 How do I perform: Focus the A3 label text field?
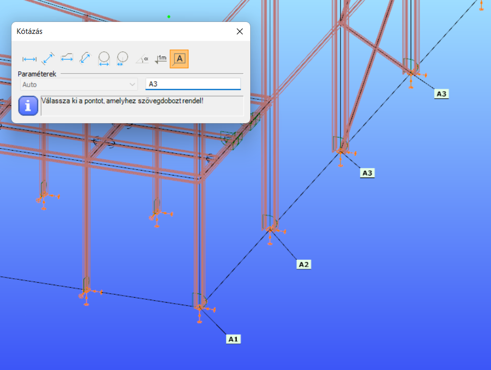click(193, 84)
